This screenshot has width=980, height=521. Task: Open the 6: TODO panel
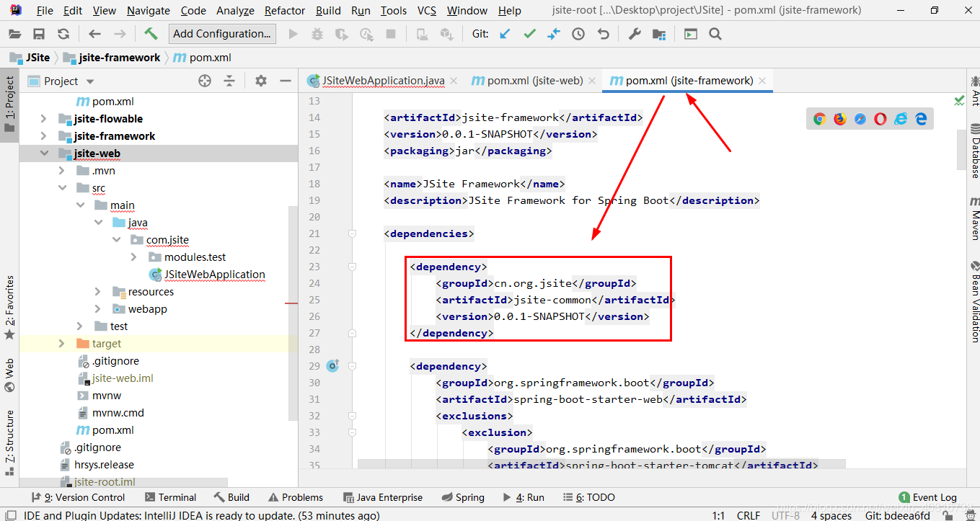point(589,497)
